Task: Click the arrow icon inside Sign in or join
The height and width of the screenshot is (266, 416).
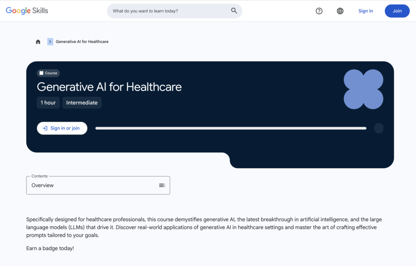Action: tap(45, 128)
